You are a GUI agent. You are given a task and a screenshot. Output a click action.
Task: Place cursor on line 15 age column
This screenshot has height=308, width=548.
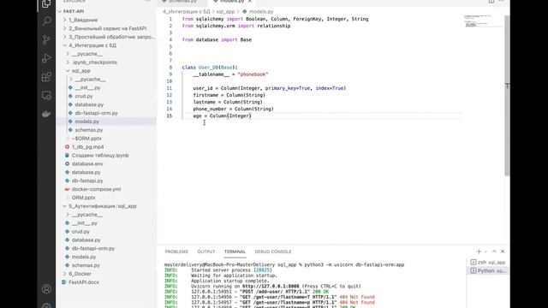[223, 116]
